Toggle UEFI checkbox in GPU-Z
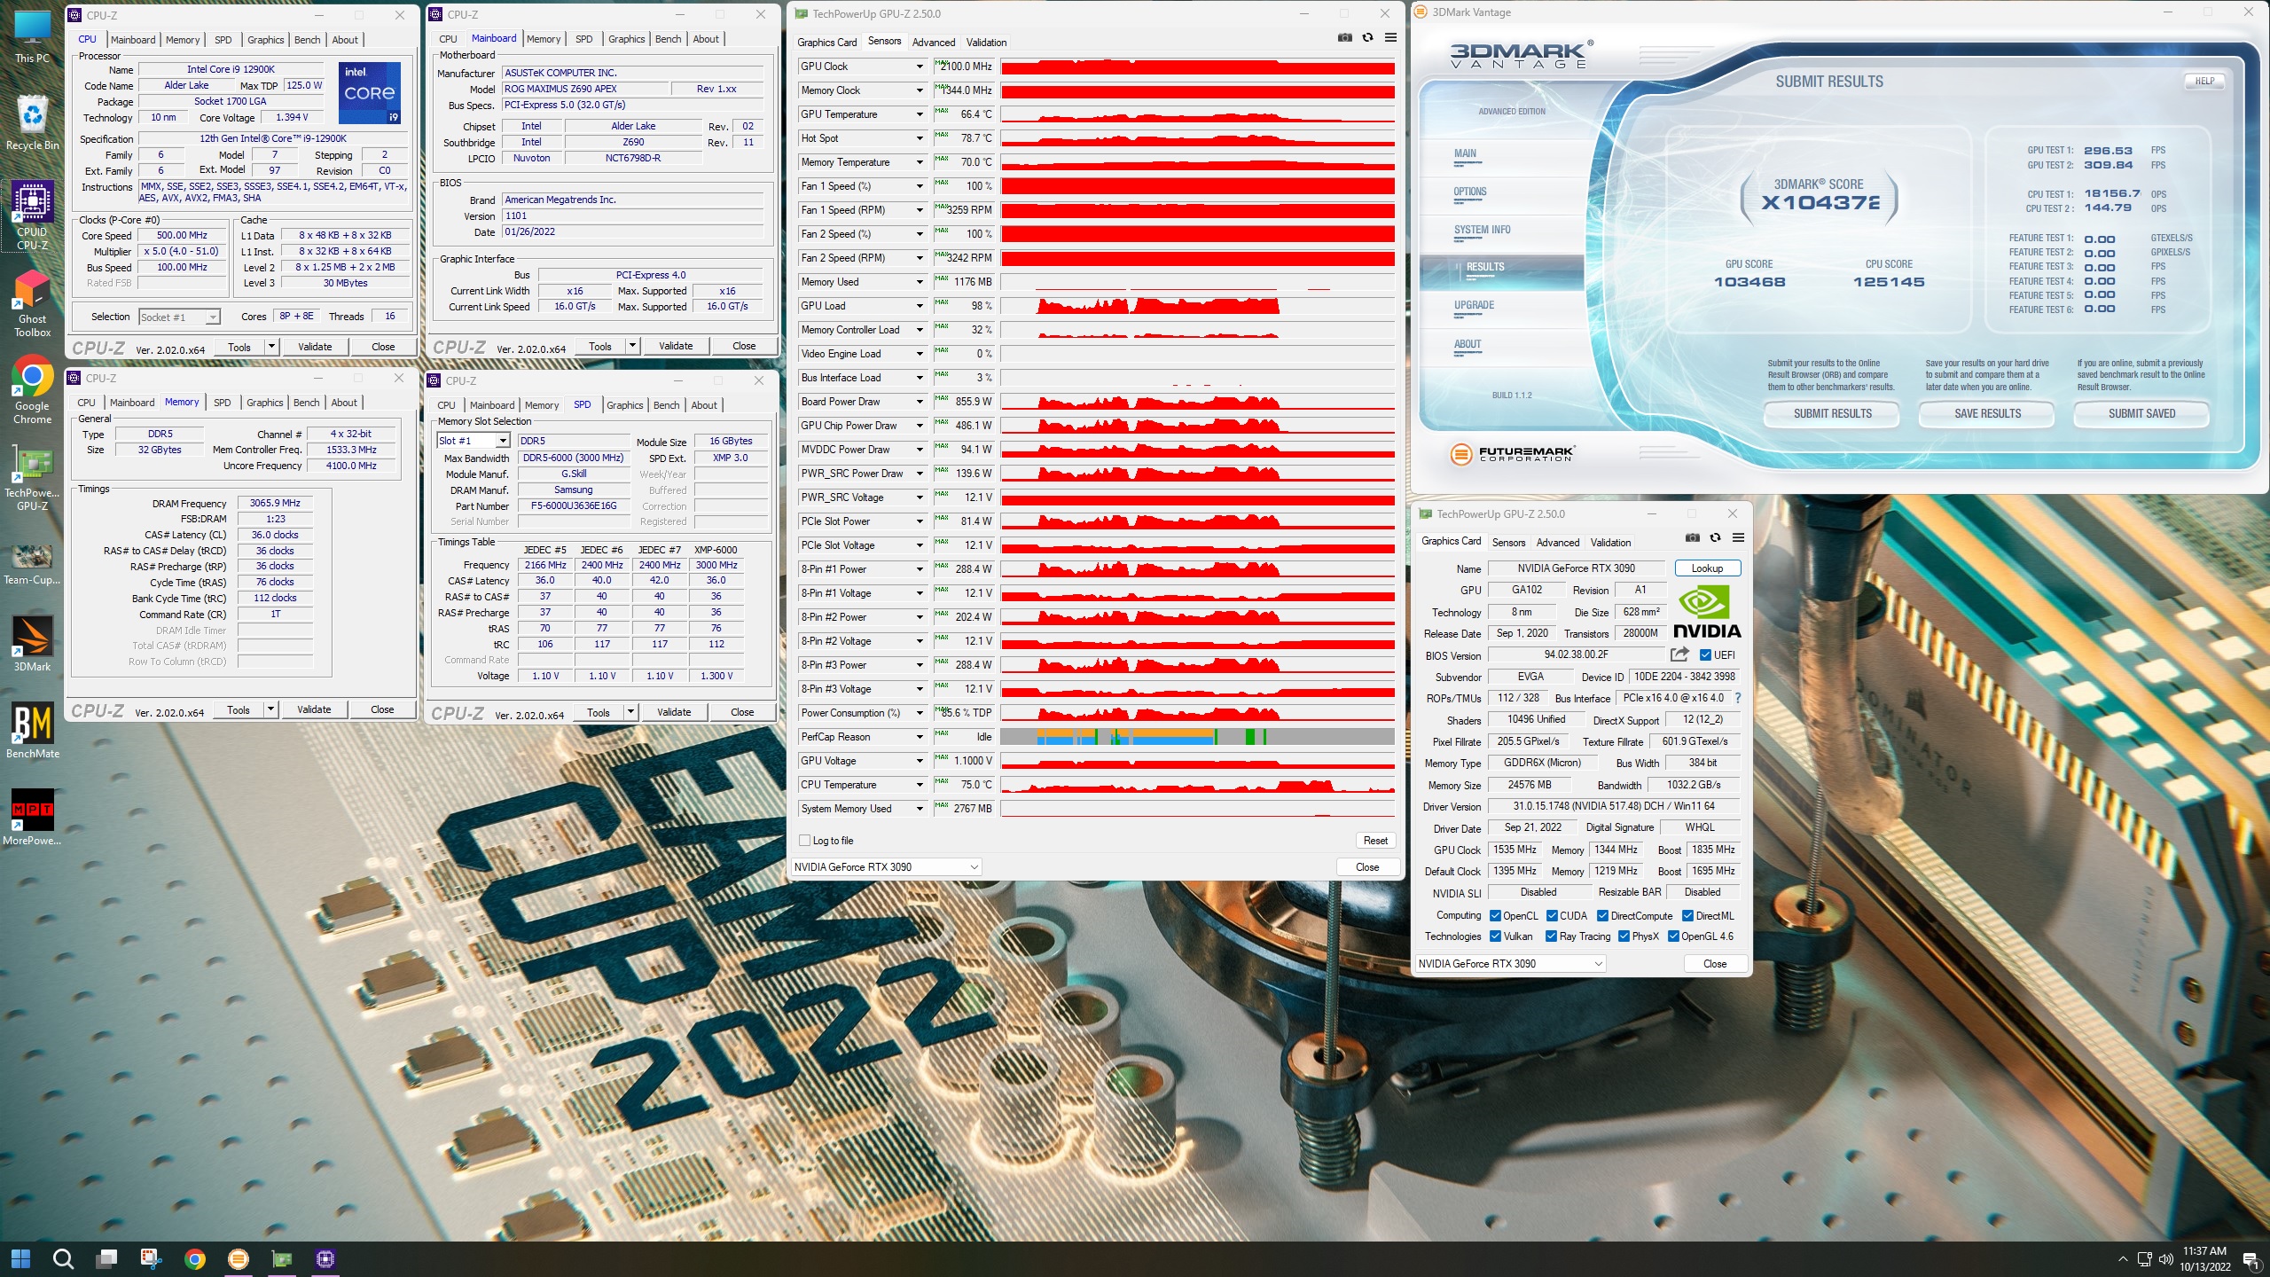 [1705, 655]
